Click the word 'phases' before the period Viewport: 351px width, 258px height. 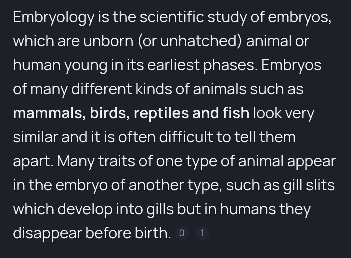(x=229, y=66)
